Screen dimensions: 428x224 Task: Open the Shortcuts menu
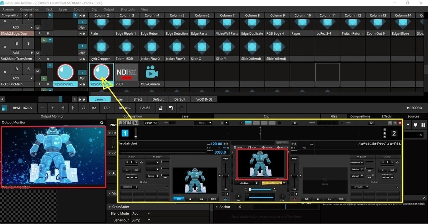click(x=128, y=9)
